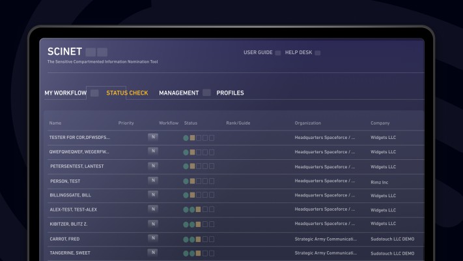Image resolution: width=463 pixels, height=261 pixels.
Task: Click the second square icon beside SCINET
Action: 102,52
